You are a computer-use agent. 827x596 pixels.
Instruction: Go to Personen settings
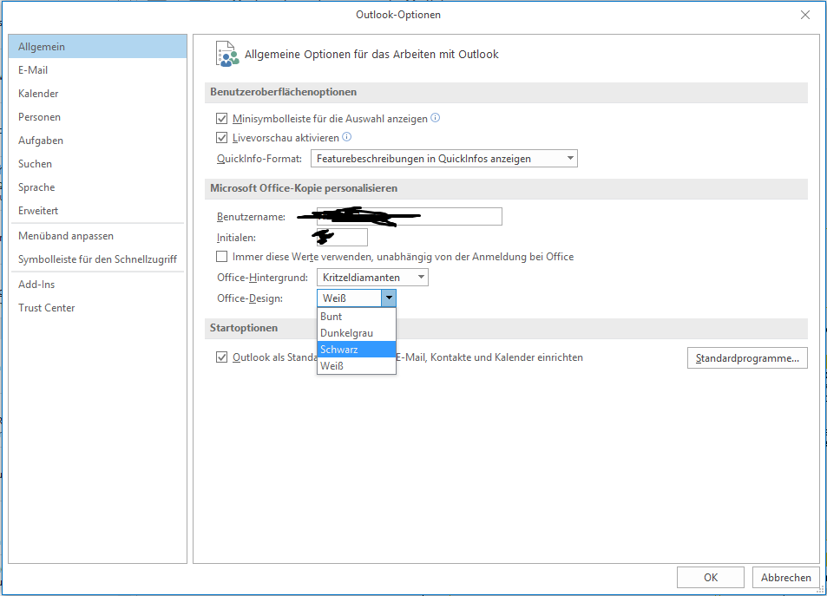click(97, 116)
